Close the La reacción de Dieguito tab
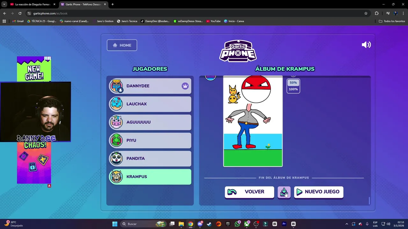 54,4
